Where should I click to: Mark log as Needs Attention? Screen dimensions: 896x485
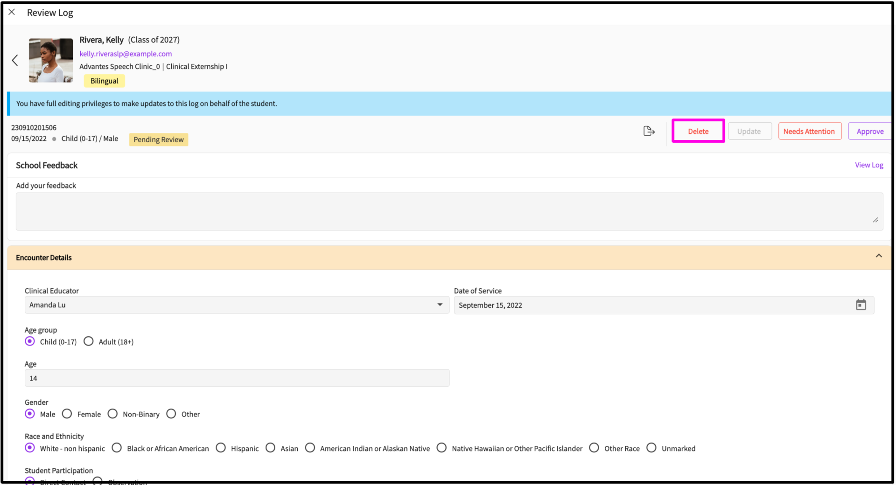(x=809, y=132)
